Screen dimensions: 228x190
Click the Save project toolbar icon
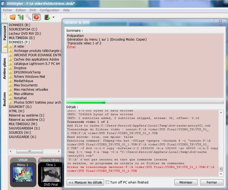pyautogui.click(x=20, y=17)
